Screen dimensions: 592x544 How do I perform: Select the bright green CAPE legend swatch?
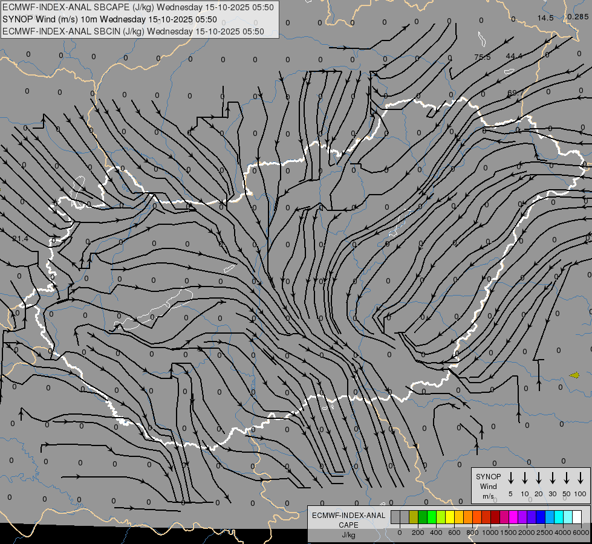pos(432,517)
